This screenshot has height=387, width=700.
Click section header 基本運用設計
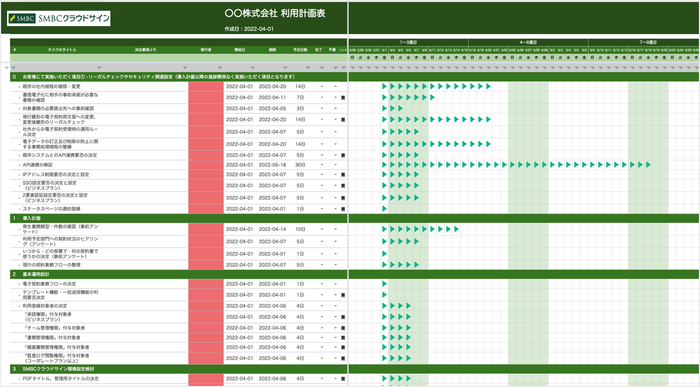[36, 275]
